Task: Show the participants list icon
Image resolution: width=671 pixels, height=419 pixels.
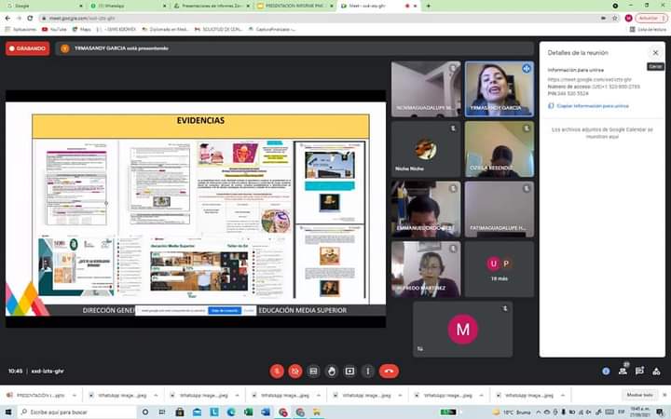Action: tap(623, 372)
